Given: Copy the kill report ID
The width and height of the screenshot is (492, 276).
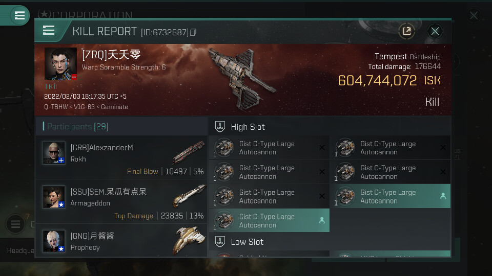Looking at the screenshot, I should 193,32.
